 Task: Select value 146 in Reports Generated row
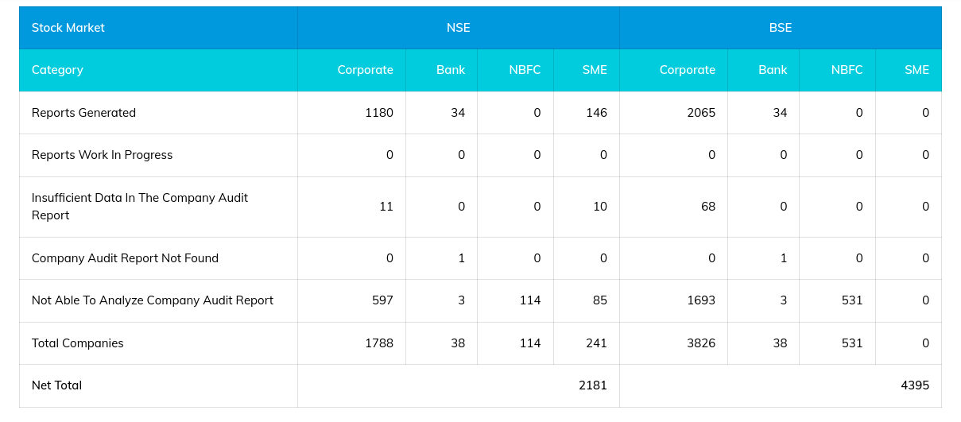(x=597, y=113)
